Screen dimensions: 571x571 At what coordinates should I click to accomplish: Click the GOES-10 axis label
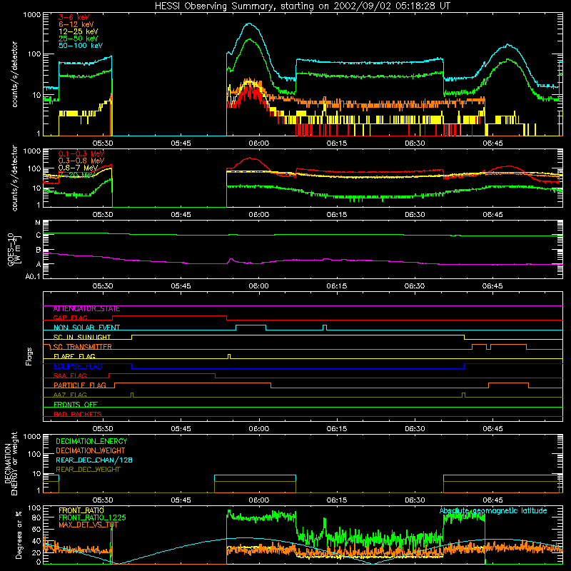14,249
